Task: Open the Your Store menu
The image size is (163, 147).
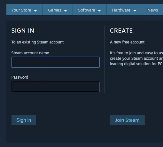Action: click(24, 10)
